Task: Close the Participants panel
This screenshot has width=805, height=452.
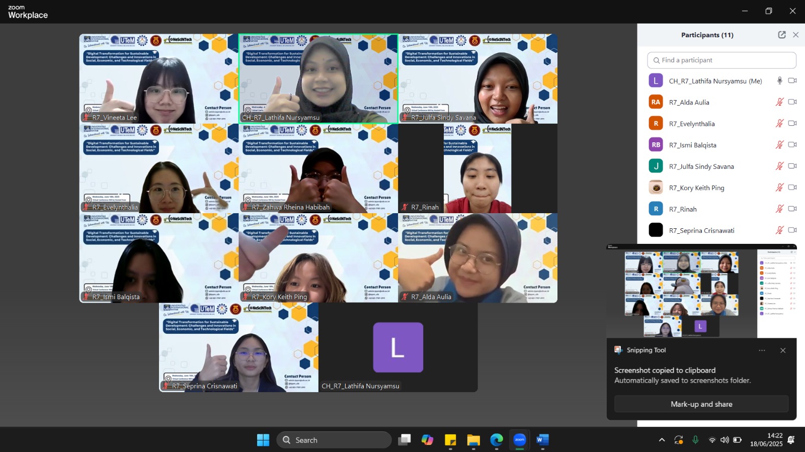Action: (x=795, y=35)
